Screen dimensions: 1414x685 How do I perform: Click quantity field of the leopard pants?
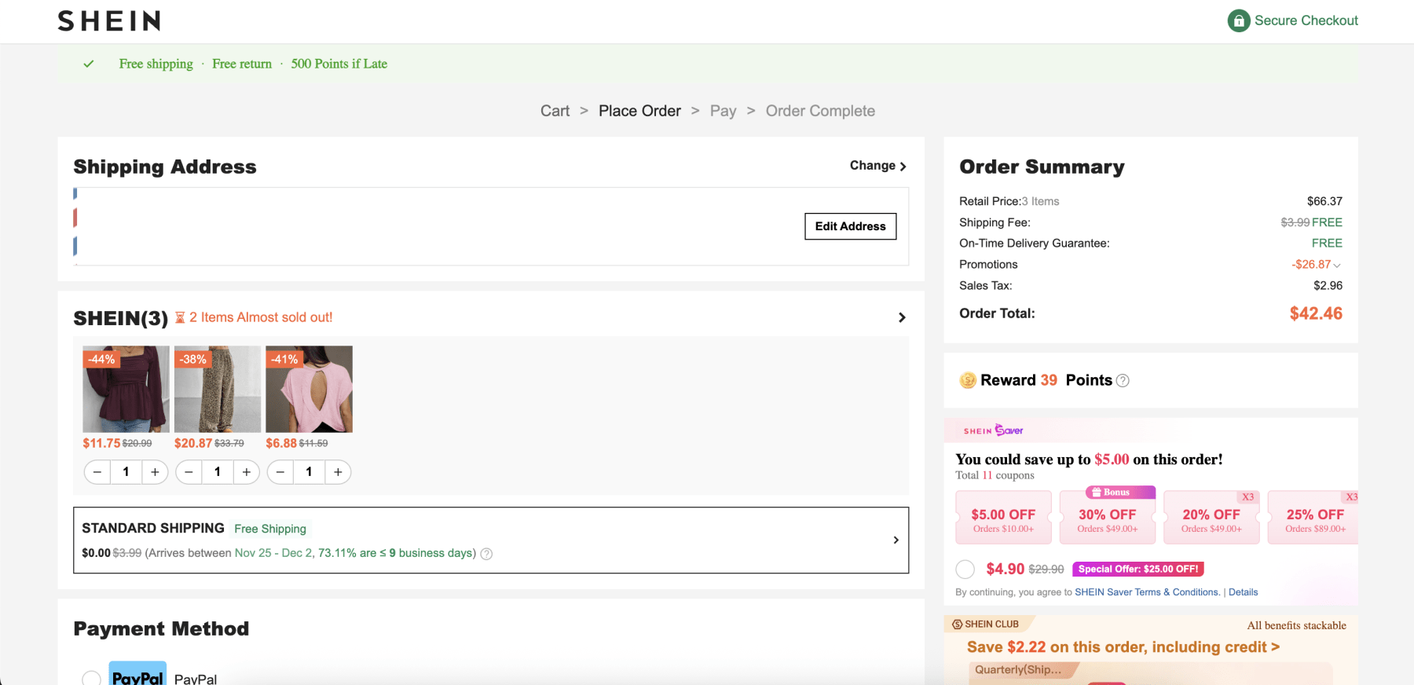(x=218, y=472)
